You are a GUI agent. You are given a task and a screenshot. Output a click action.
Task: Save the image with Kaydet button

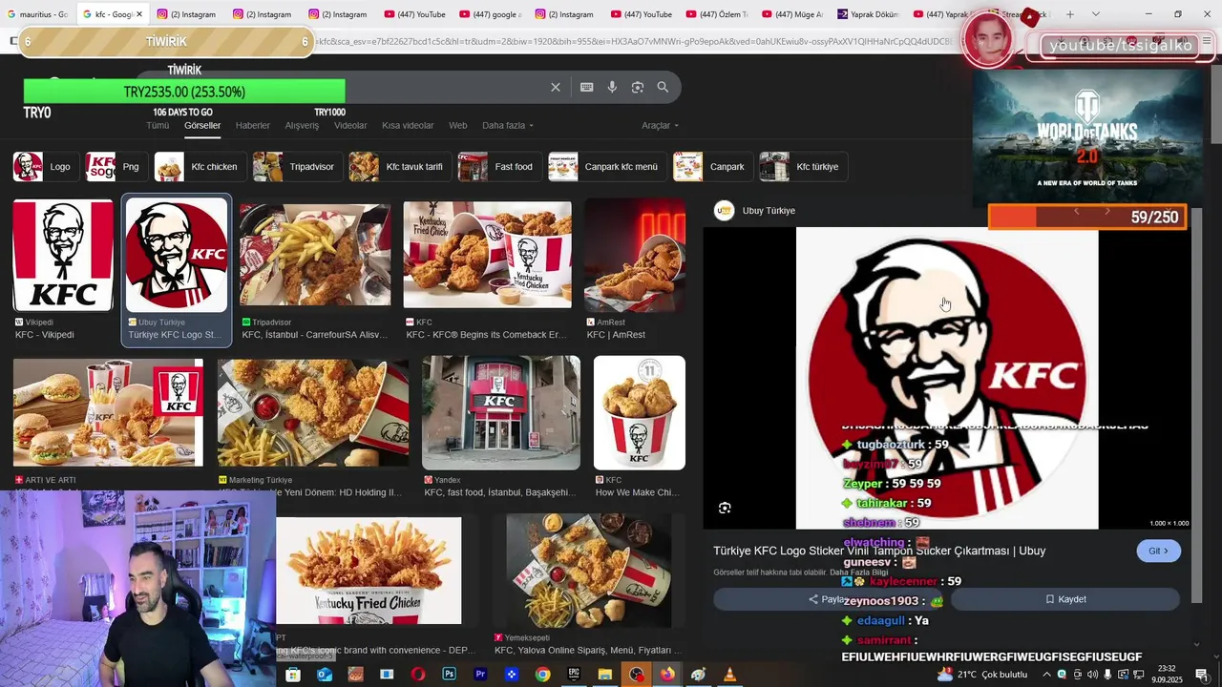pyautogui.click(x=1065, y=599)
